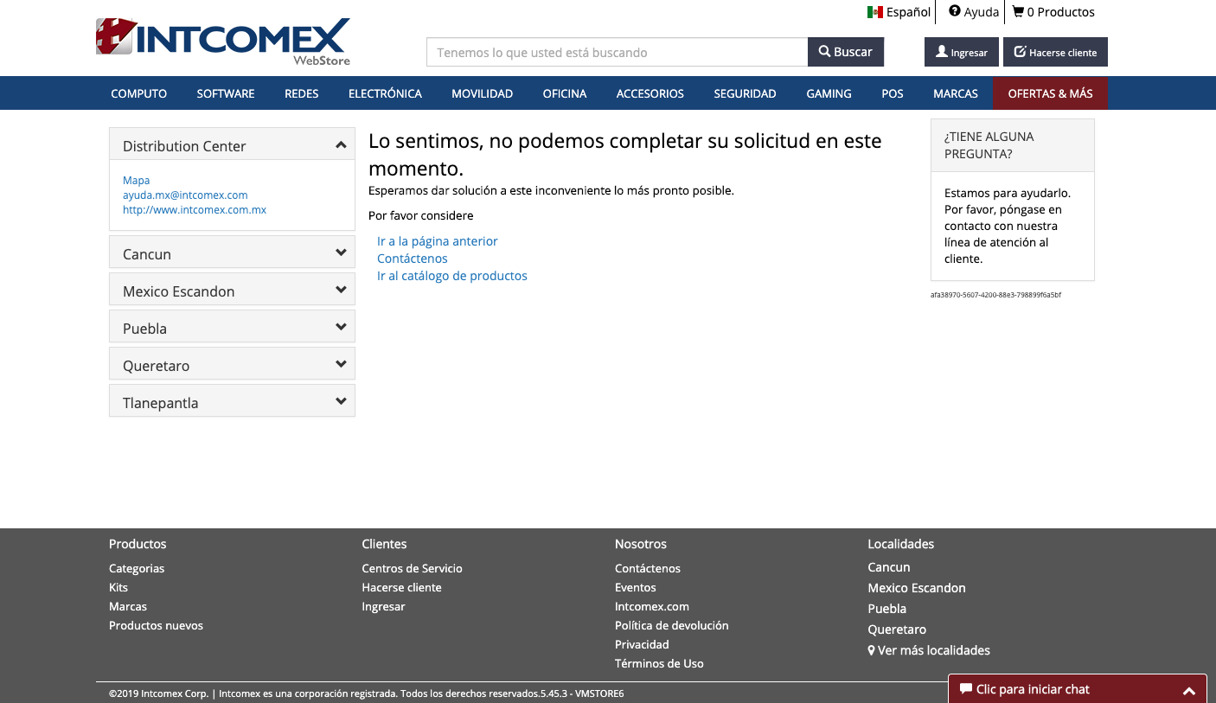Image resolution: width=1216 pixels, height=703 pixels.
Task: Open Centros de Servicio footer link
Action: tap(413, 568)
